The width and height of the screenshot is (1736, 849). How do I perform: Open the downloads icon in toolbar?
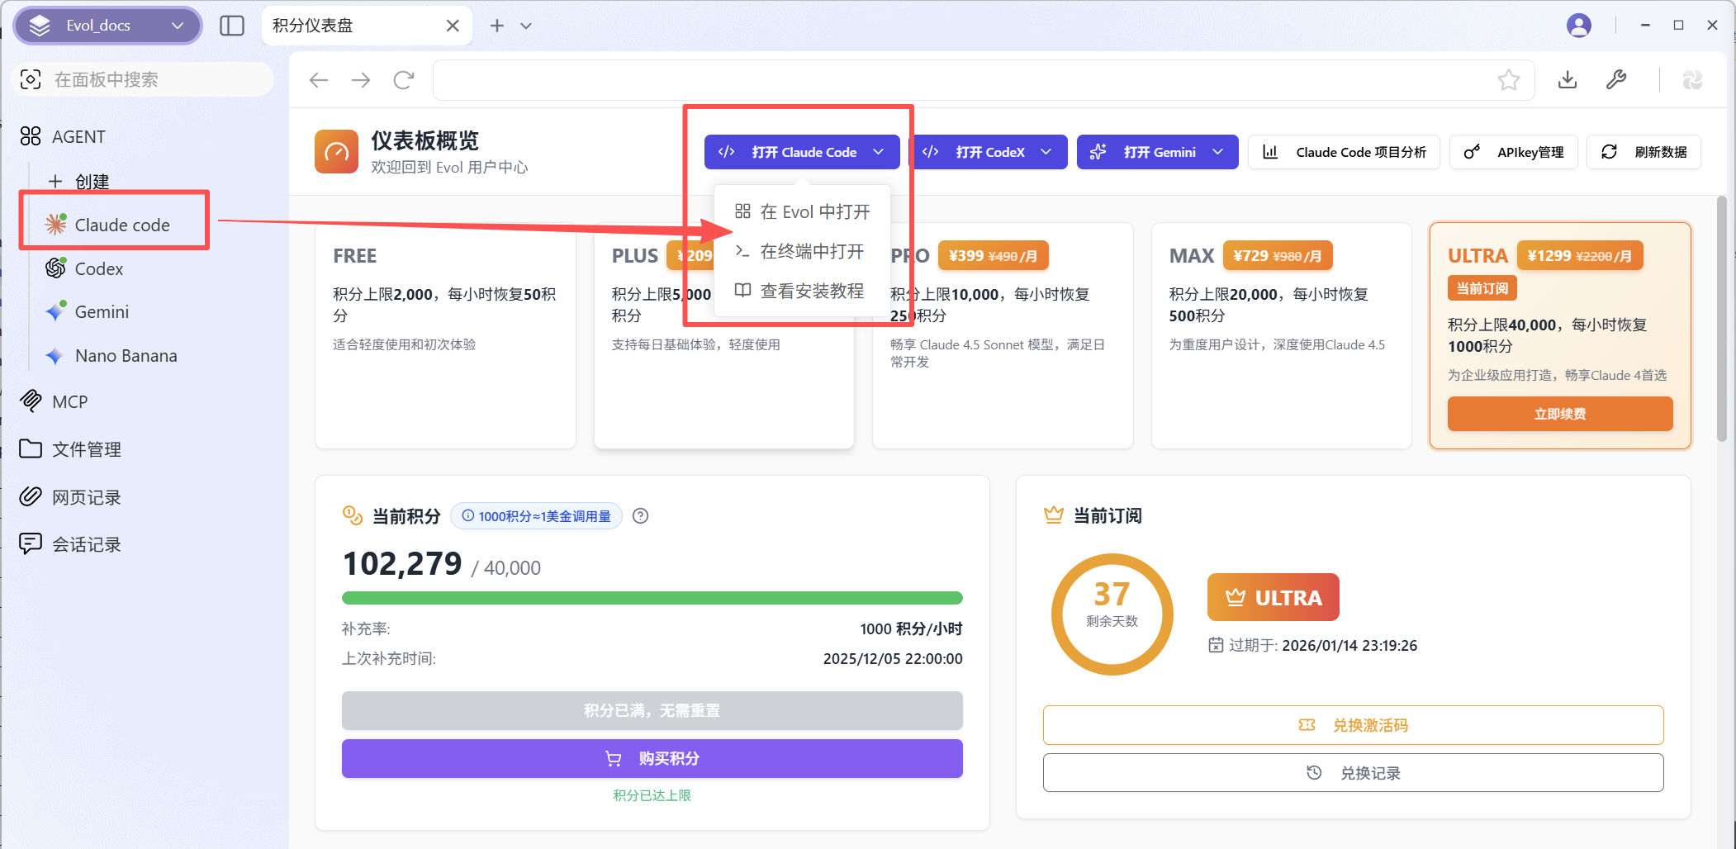[x=1567, y=80]
